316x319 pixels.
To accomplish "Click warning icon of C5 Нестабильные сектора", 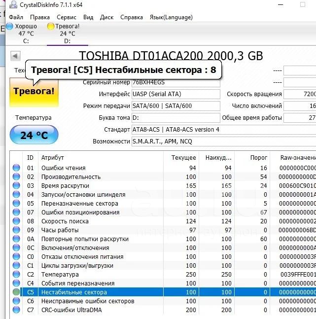I will point(16,292).
